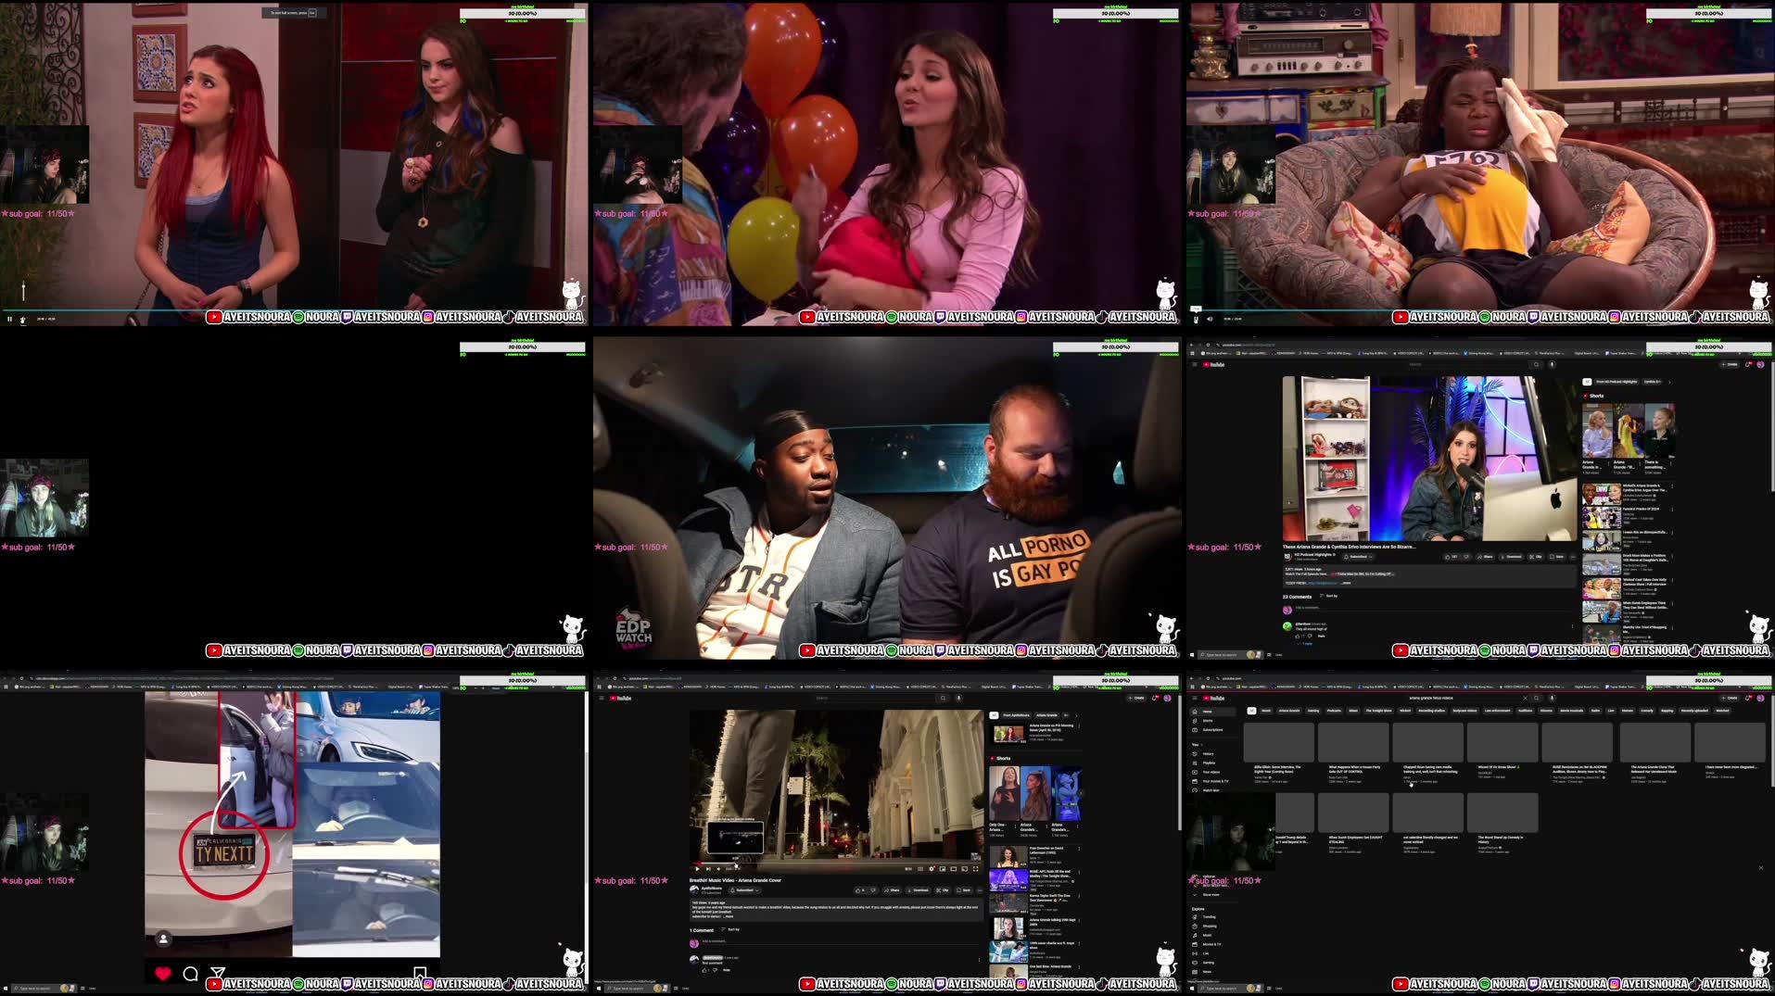
Task: Open comments on the Instagram post
Action: click(x=190, y=974)
